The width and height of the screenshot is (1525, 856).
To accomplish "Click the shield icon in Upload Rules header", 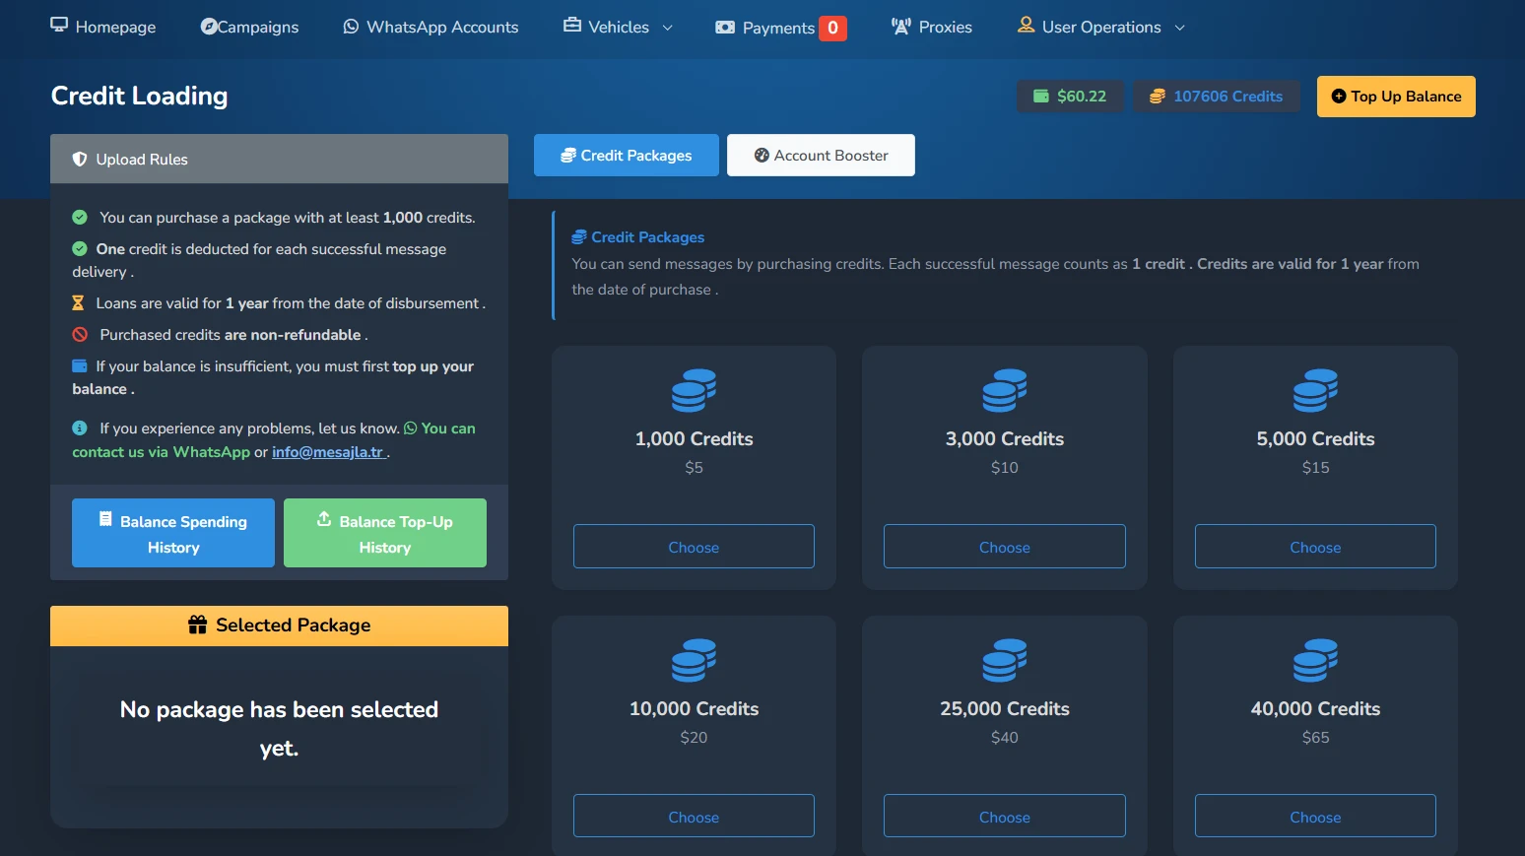I will [x=80, y=160].
